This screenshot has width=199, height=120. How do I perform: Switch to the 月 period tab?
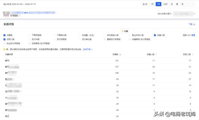(x=183, y=4)
